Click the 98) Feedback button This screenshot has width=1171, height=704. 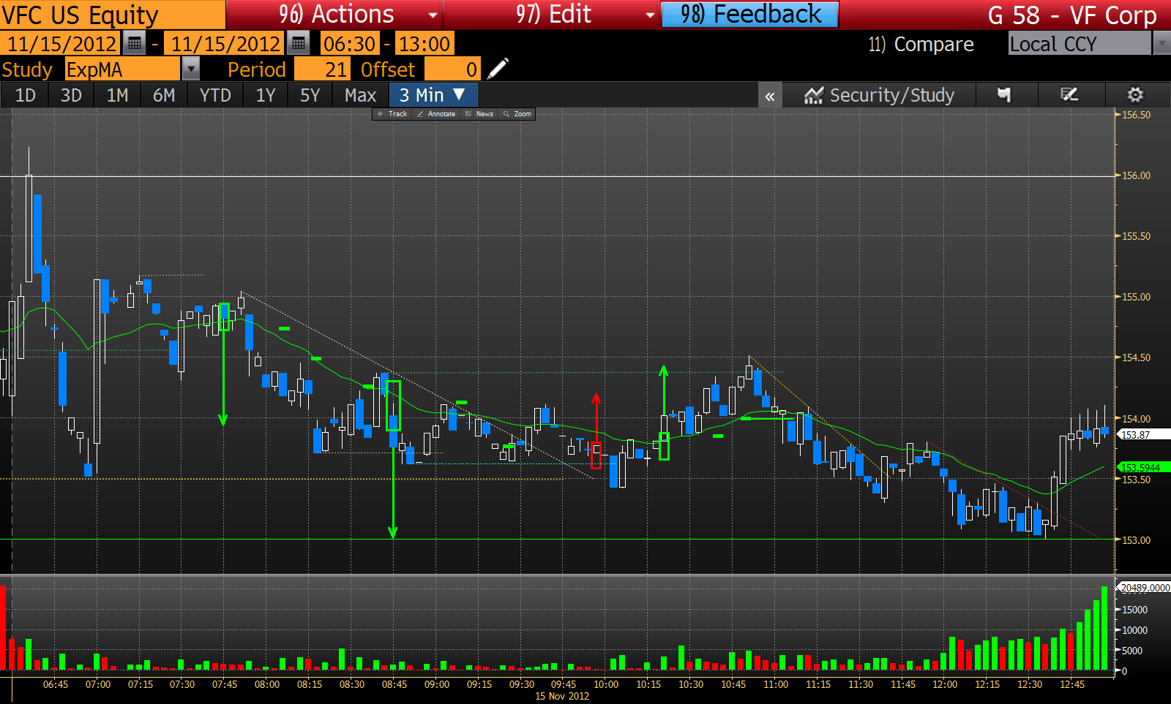[750, 15]
